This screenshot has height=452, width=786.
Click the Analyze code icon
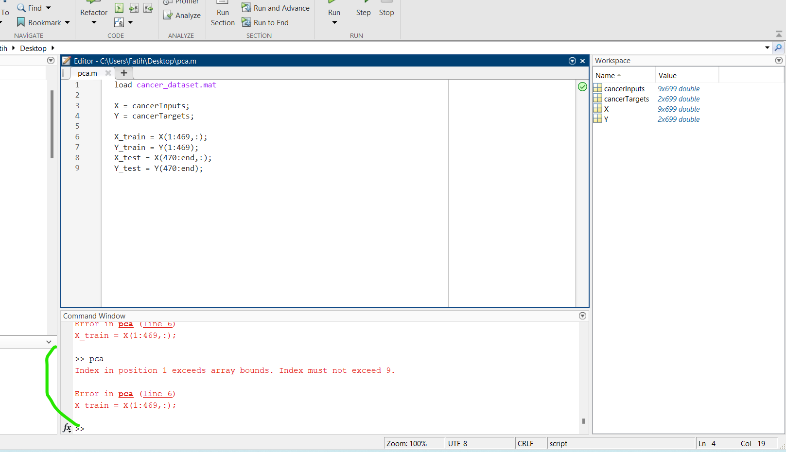pyautogui.click(x=168, y=16)
